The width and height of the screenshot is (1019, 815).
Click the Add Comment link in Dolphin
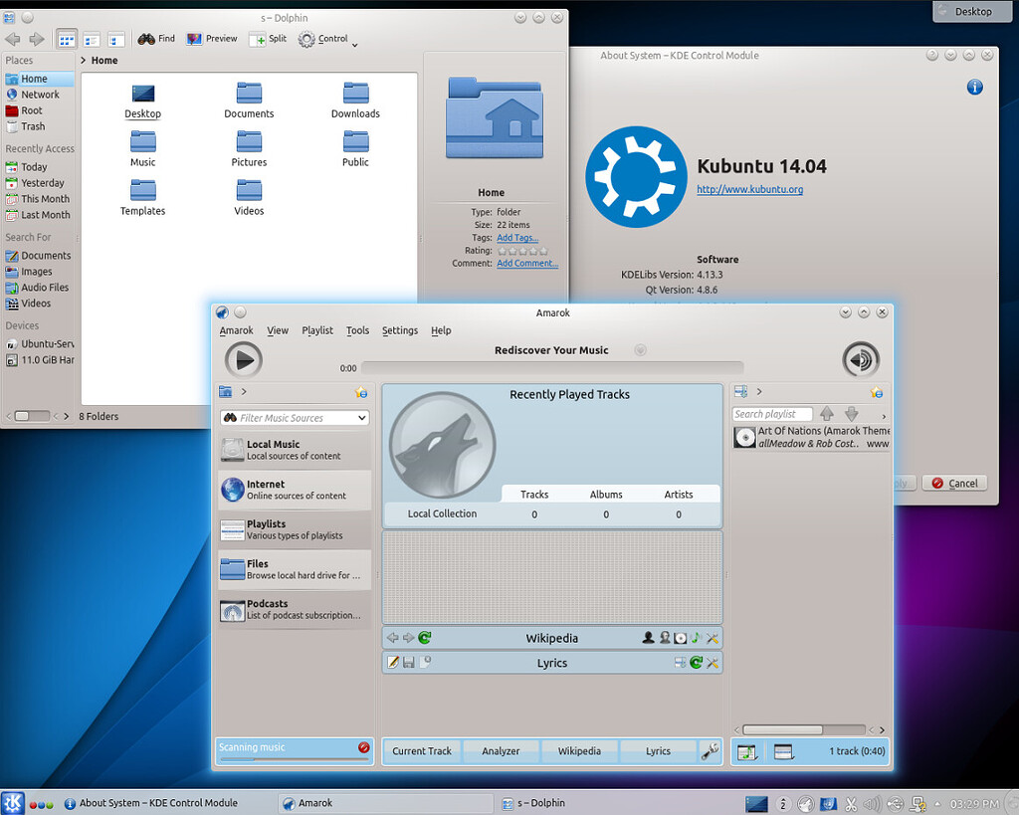click(527, 264)
